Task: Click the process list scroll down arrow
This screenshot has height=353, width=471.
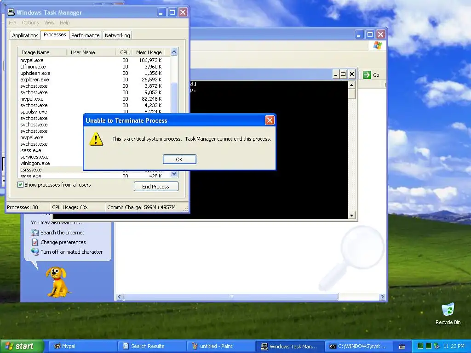Action: tap(174, 174)
